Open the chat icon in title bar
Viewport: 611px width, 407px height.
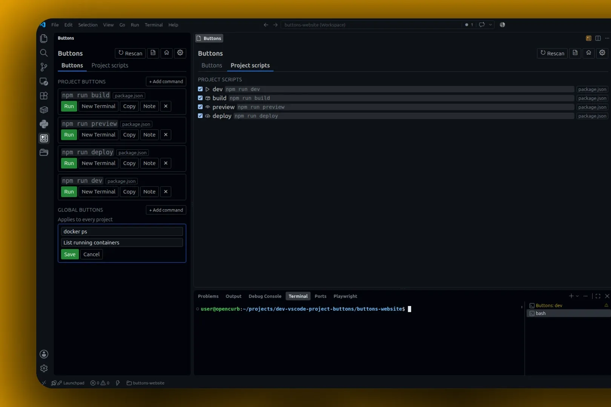[x=482, y=24]
